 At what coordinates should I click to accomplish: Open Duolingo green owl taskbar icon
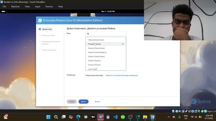(x=123, y=117)
